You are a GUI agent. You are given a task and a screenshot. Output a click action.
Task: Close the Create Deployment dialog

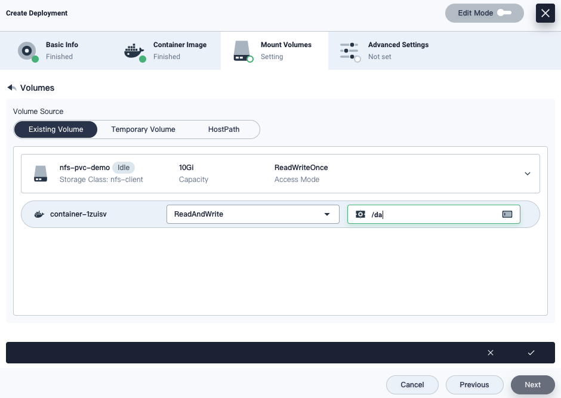[x=545, y=13]
